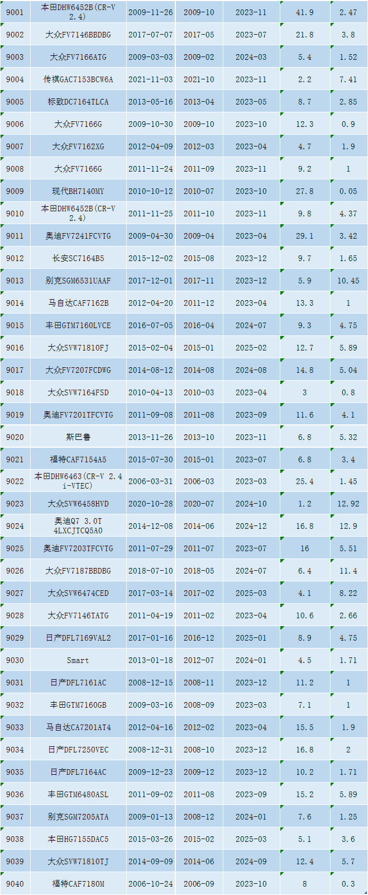
Task: Click date cell 2009-03-16
Action: (x=151, y=705)
